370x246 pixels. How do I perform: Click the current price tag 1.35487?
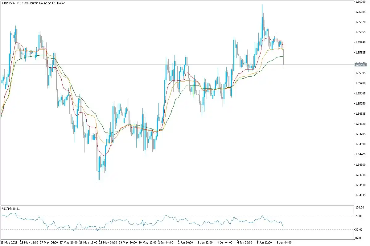click(360, 65)
